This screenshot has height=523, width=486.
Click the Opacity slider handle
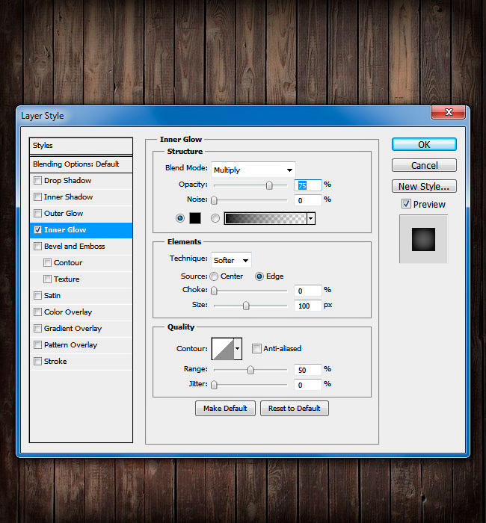pyautogui.click(x=269, y=185)
